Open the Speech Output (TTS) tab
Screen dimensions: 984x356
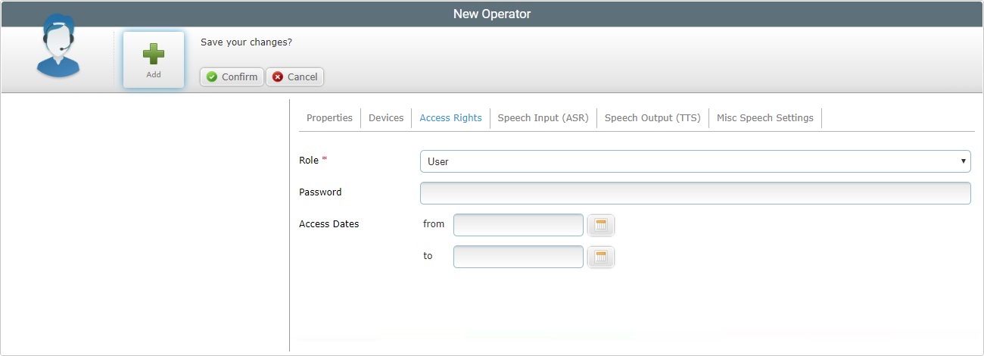point(652,118)
